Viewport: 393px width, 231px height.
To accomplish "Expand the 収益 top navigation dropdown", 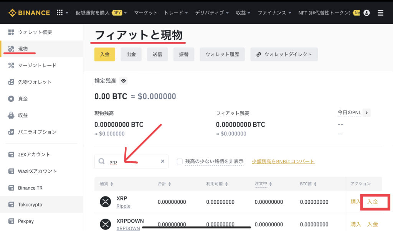I will [243, 13].
